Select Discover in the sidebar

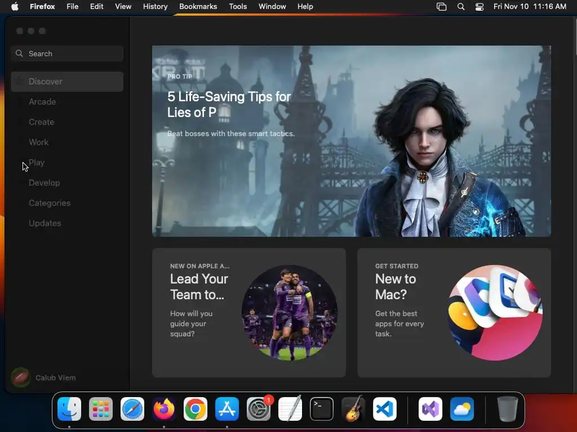(x=67, y=82)
